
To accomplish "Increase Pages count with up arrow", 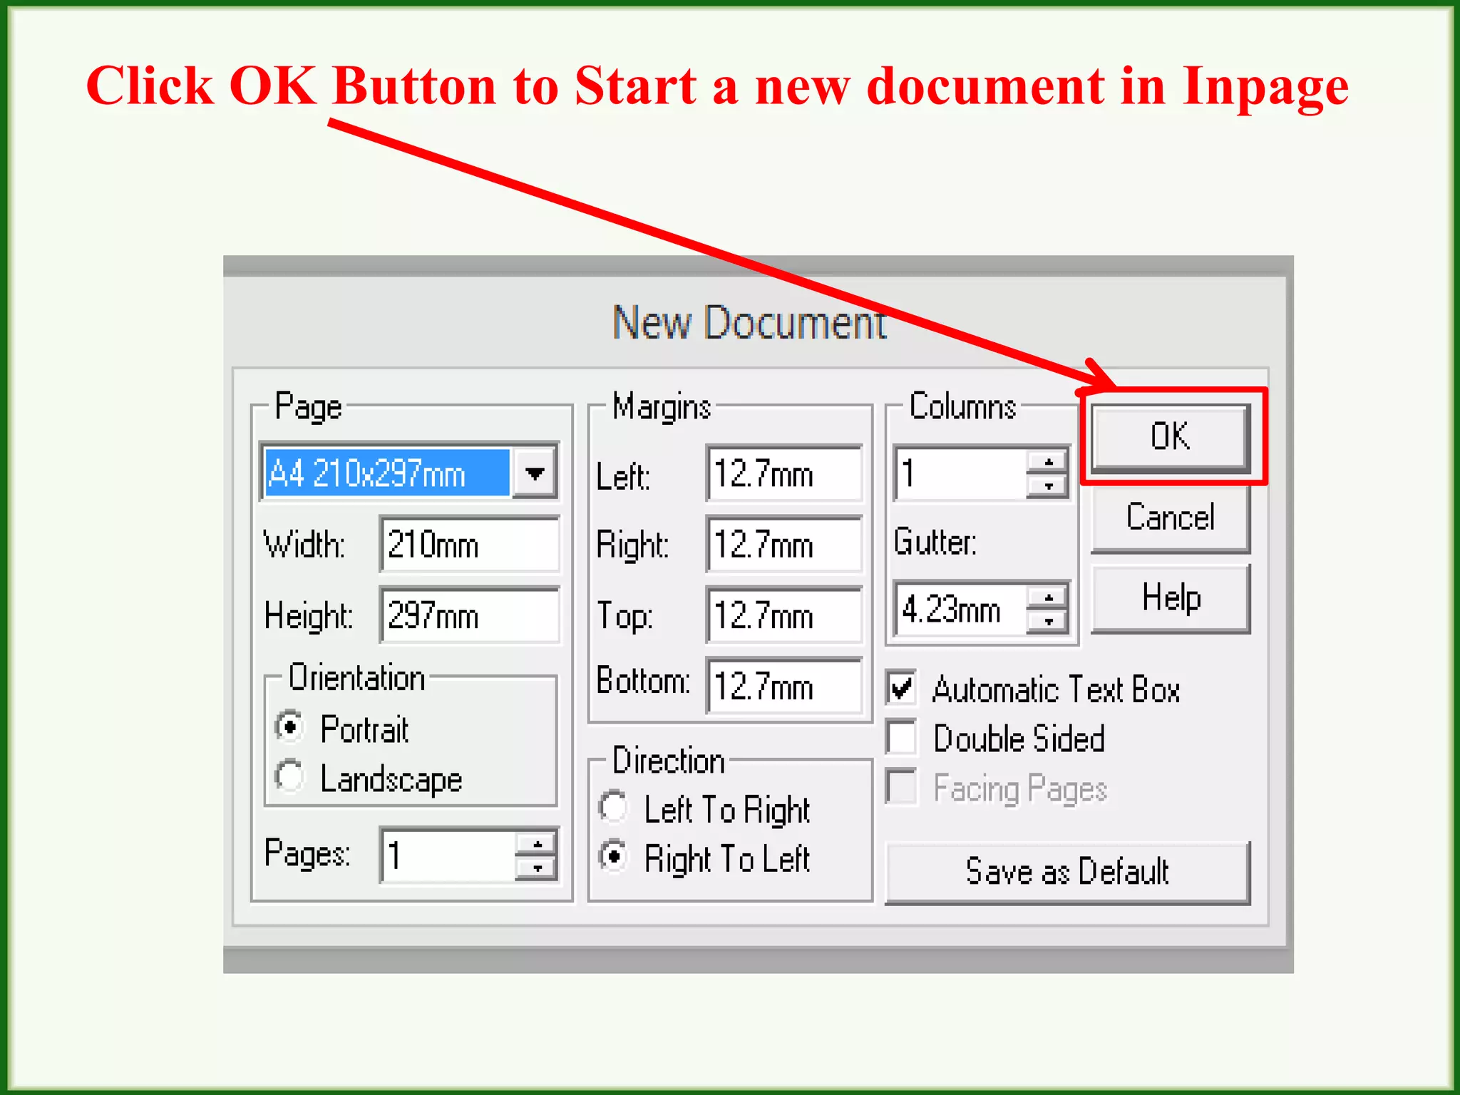I will point(537,844).
